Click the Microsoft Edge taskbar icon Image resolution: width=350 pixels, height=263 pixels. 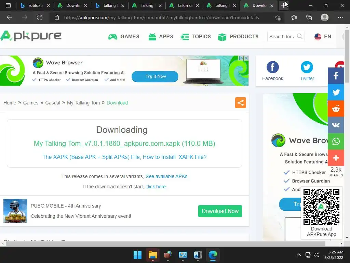coord(213,255)
